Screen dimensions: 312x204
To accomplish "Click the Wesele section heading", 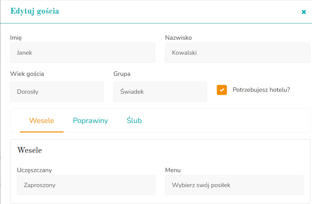I will click(29, 150).
